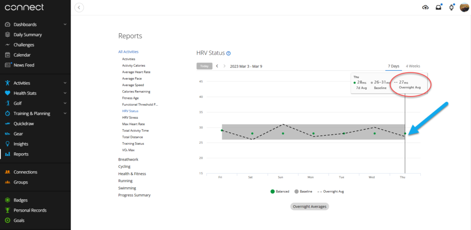The height and width of the screenshot is (230, 471).
Task: Click the Challenges icon in sidebar
Action: pos(8,45)
